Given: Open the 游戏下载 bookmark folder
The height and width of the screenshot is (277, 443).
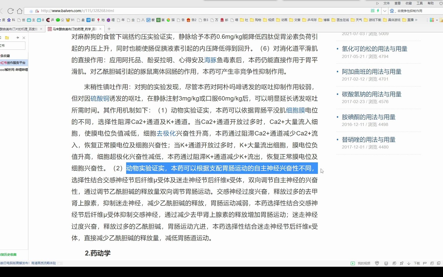Looking at the screenshot, I should pyautogui.click(x=372, y=20).
